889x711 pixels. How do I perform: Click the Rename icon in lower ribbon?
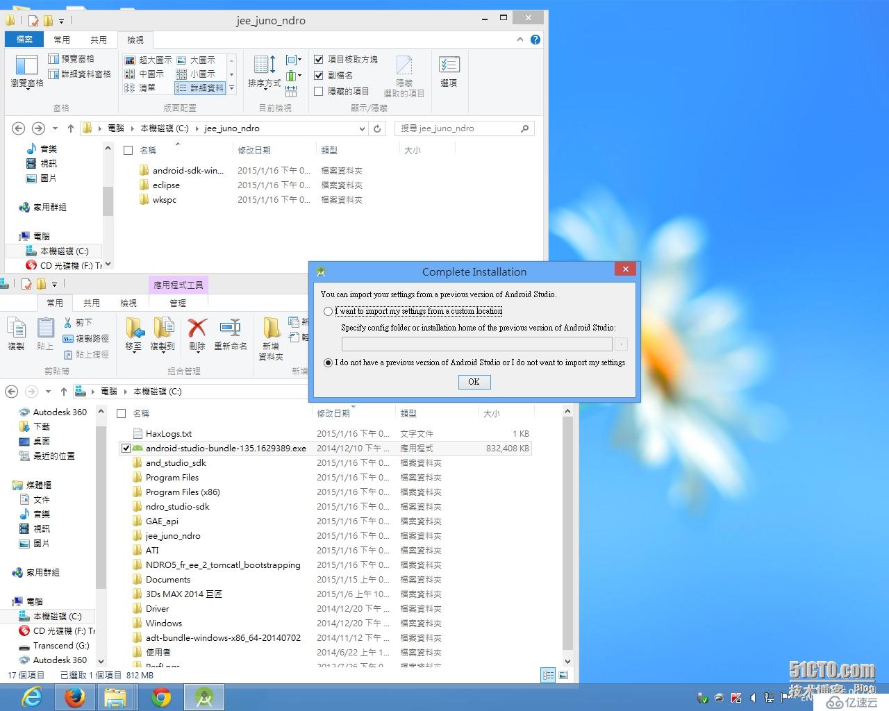[230, 328]
